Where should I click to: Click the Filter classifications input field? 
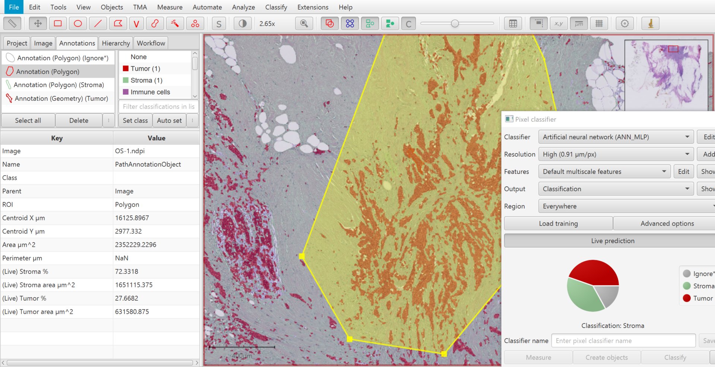coord(158,106)
